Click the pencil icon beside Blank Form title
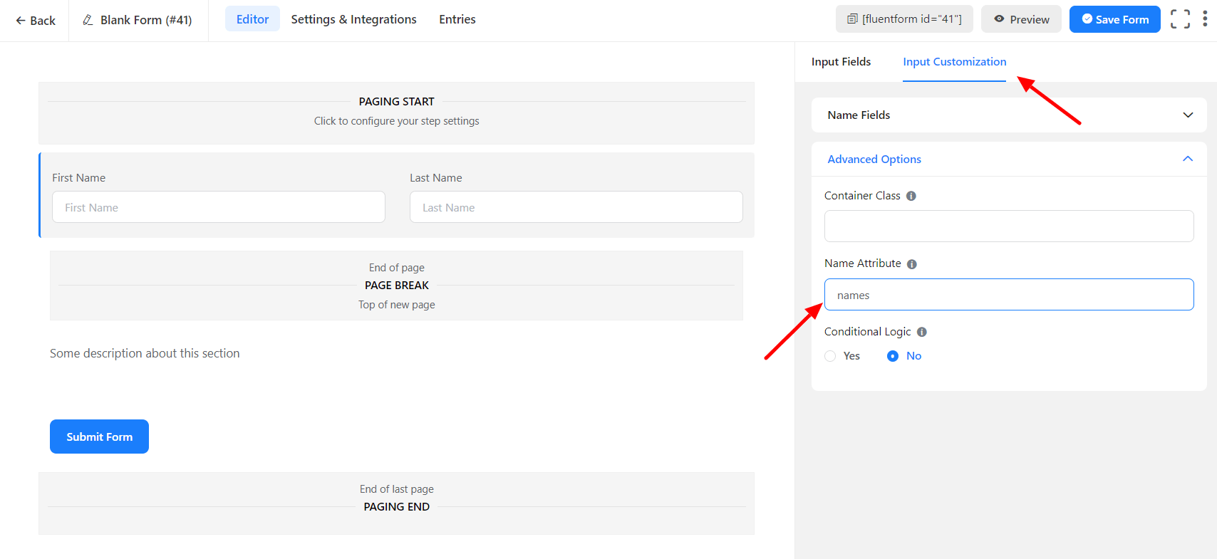 [x=88, y=20]
